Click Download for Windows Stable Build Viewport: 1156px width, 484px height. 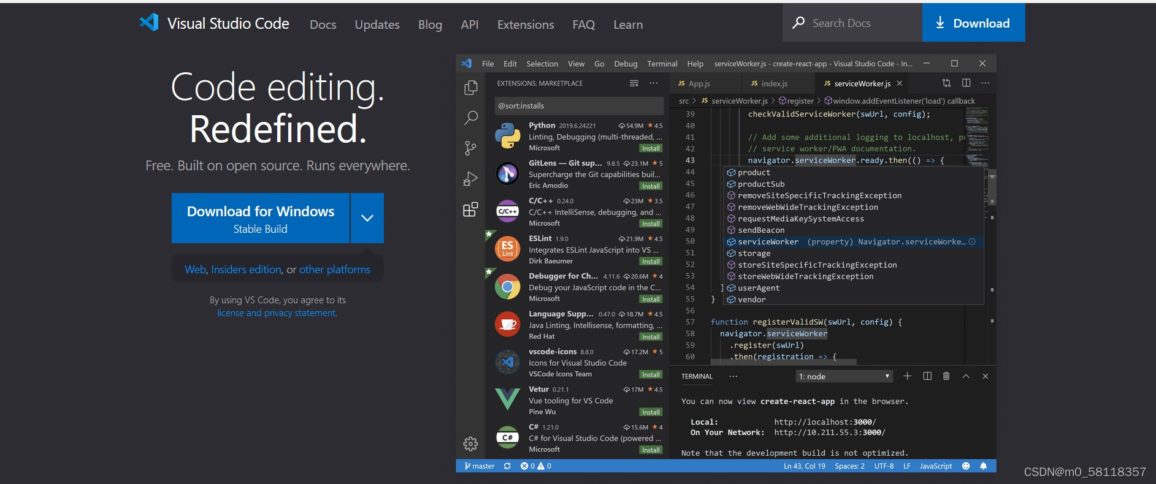(261, 218)
